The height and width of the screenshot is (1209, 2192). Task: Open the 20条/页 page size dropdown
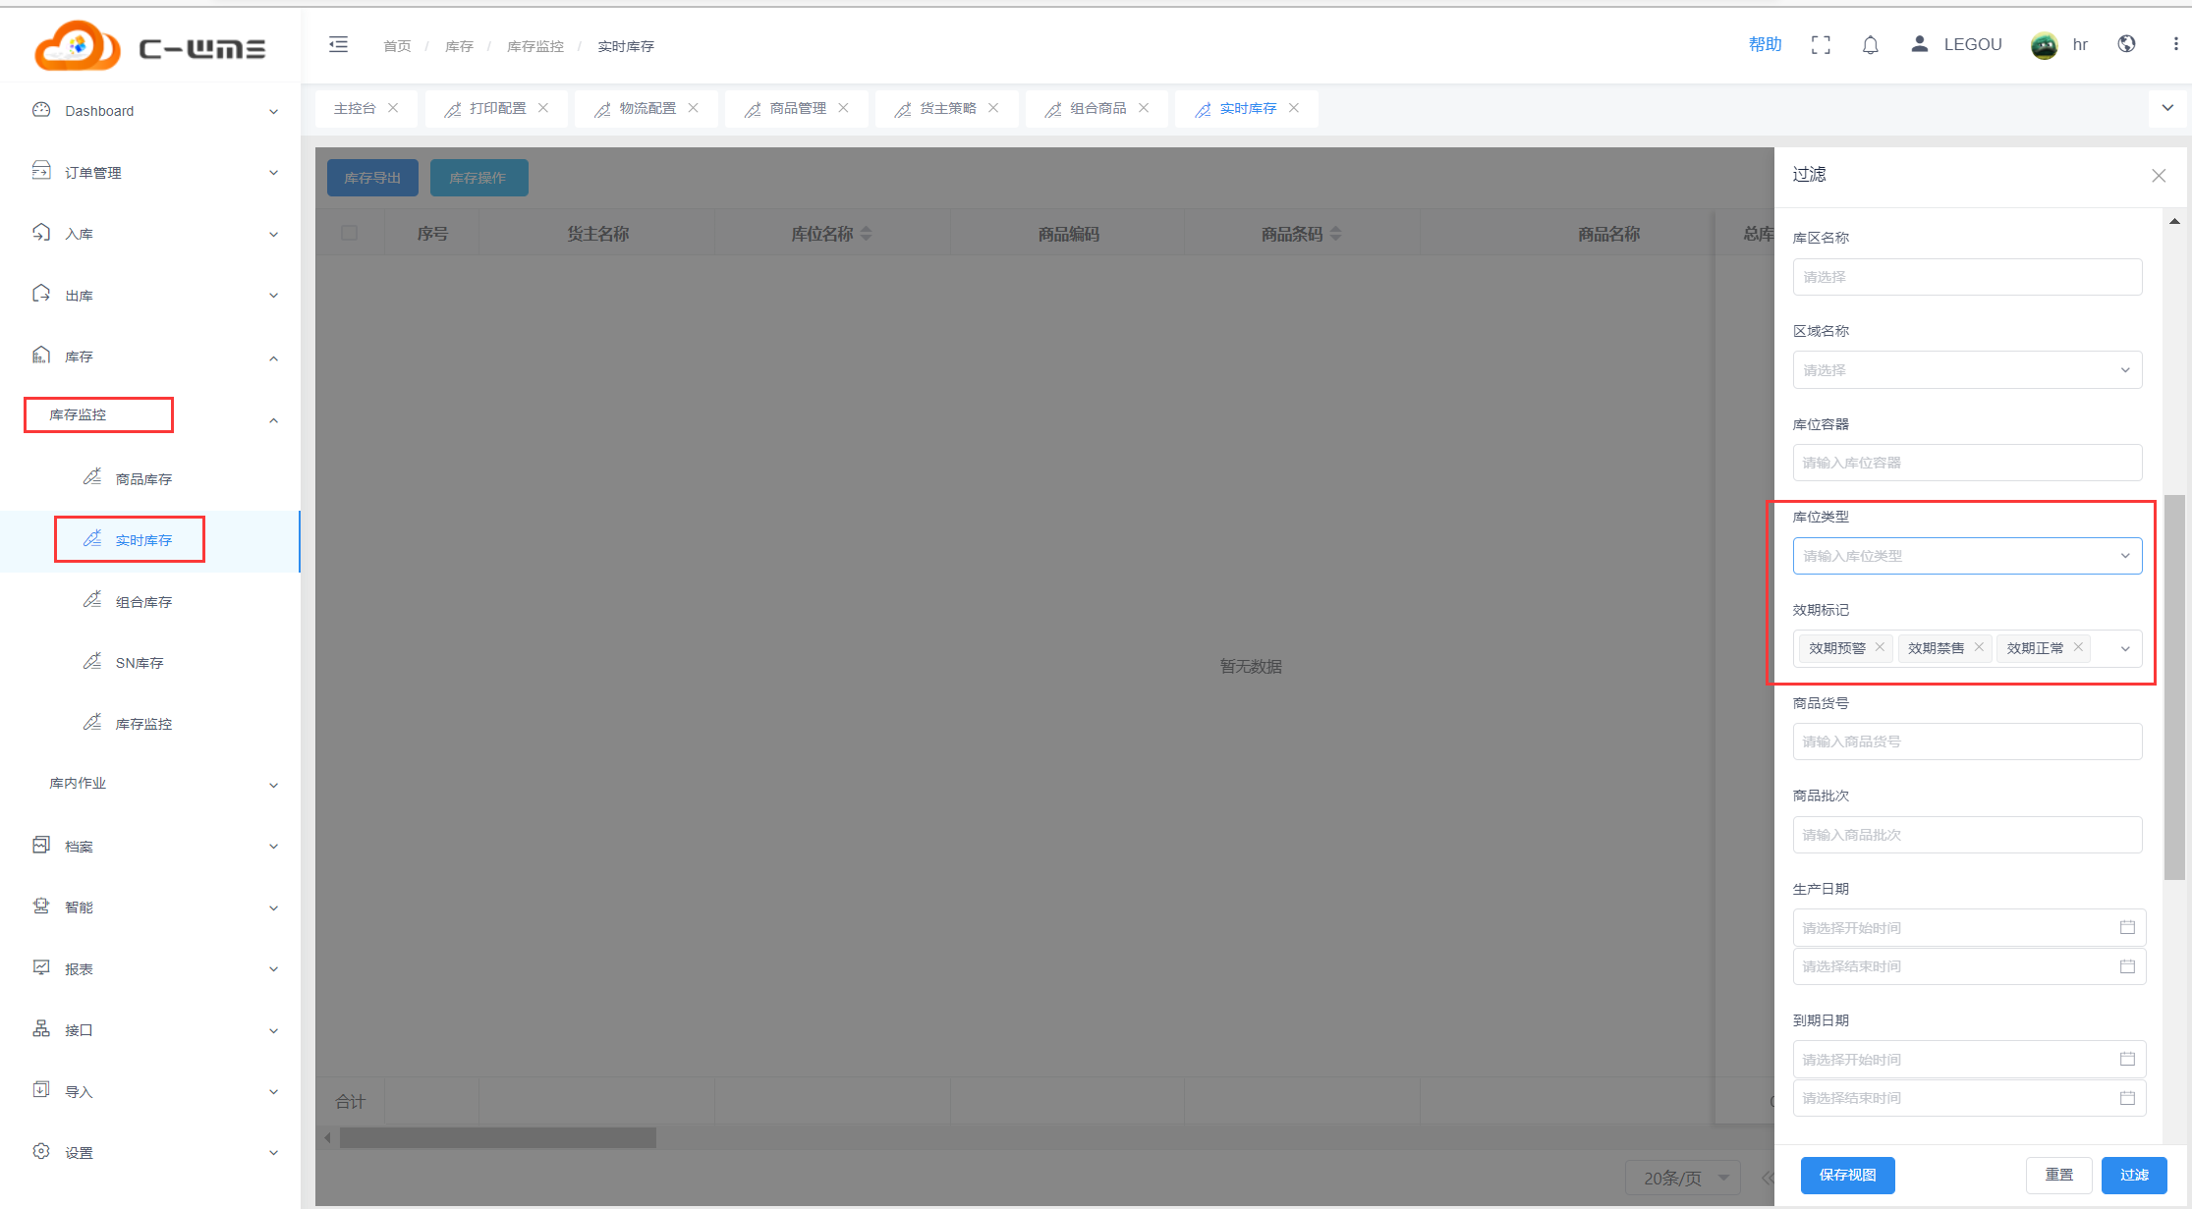1683,1178
